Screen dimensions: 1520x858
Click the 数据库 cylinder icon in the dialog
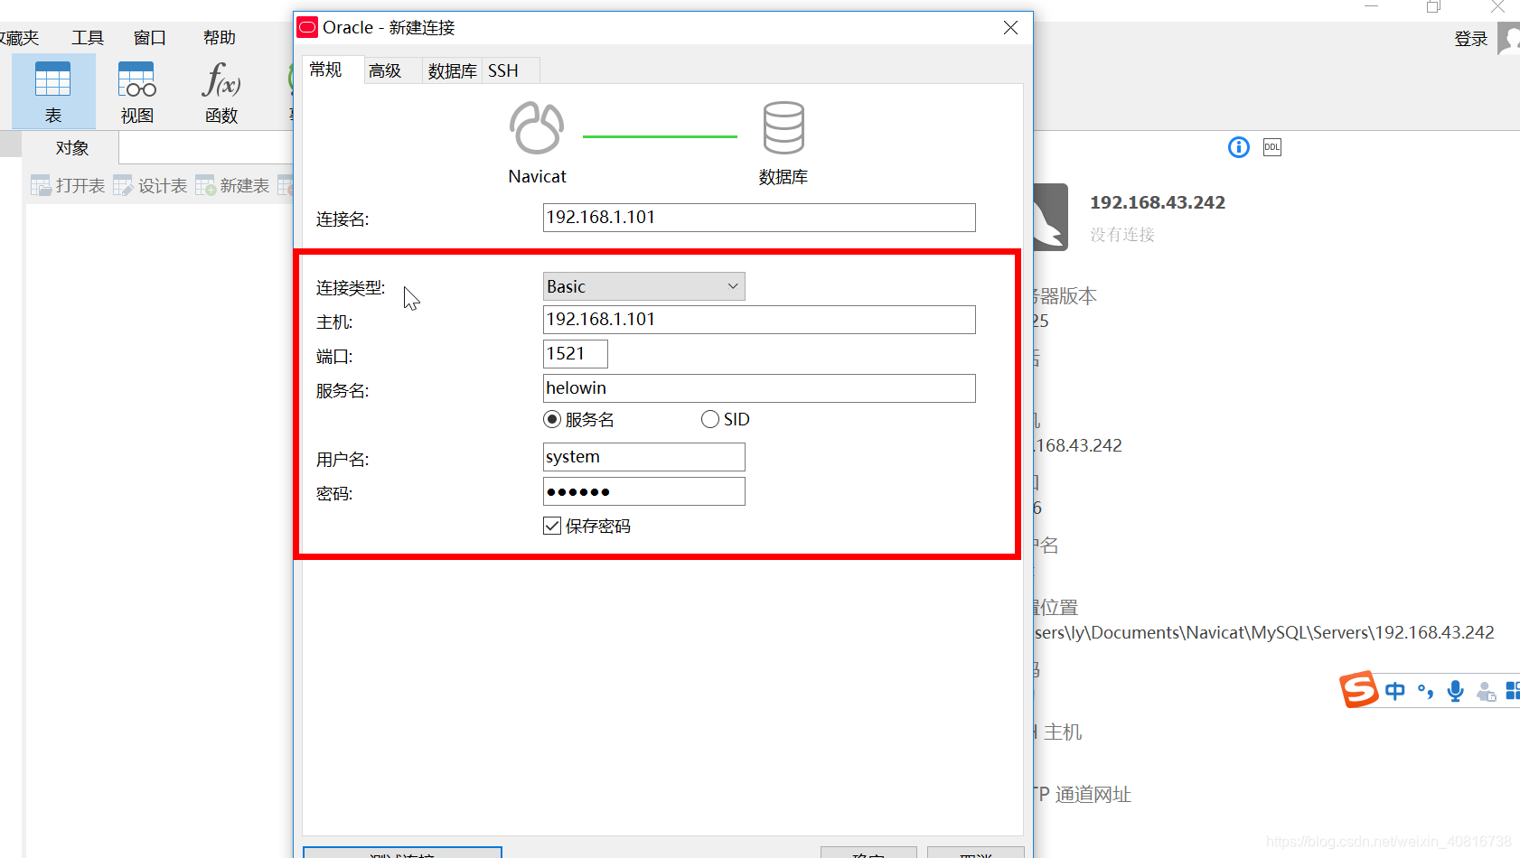point(783,128)
